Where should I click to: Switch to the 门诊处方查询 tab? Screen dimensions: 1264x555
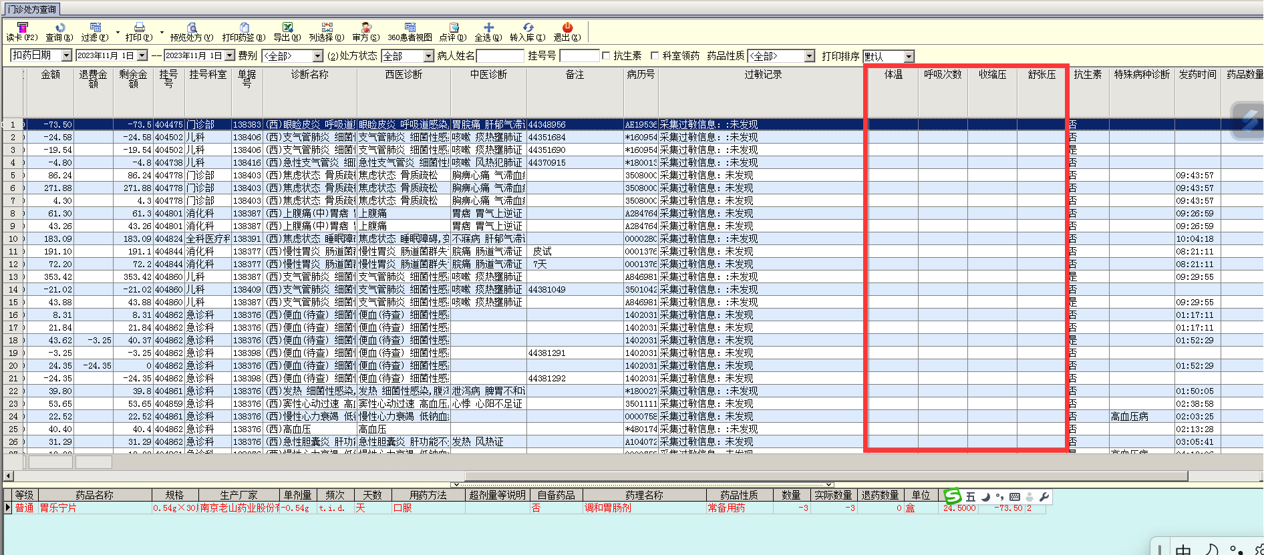(32, 9)
